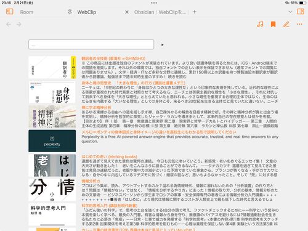Open the more options ellipsis menu
This screenshot has height=231, width=308.
tap(299, 24)
